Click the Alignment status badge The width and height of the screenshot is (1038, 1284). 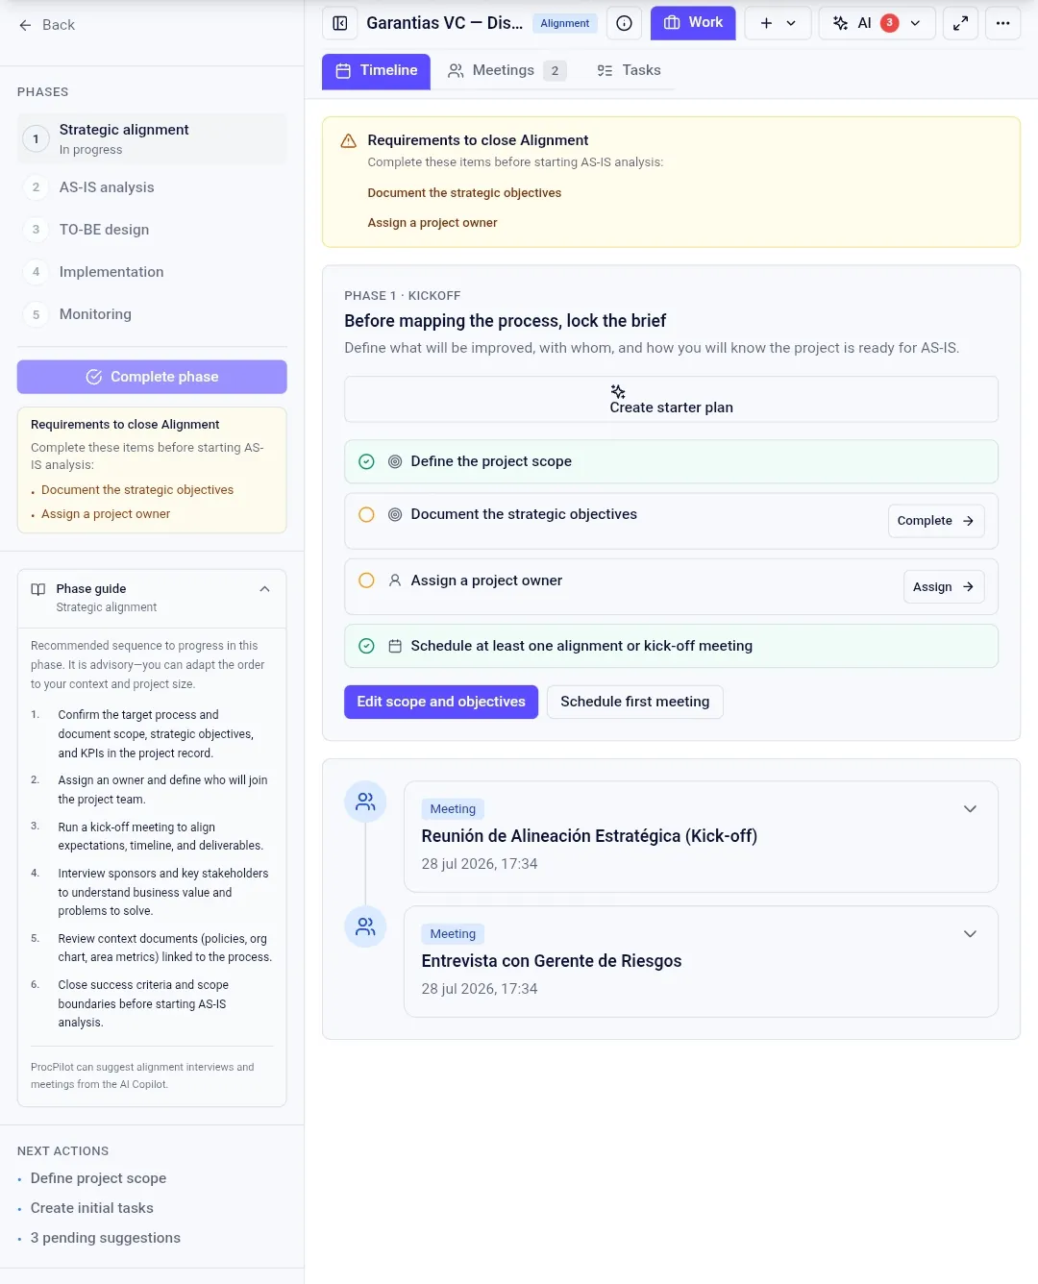pyautogui.click(x=565, y=24)
